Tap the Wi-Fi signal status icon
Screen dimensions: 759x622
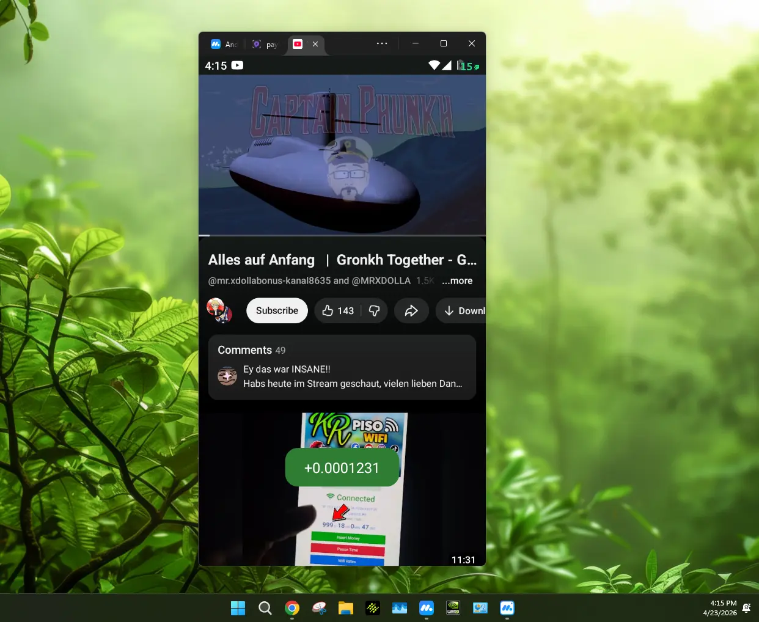tap(434, 65)
